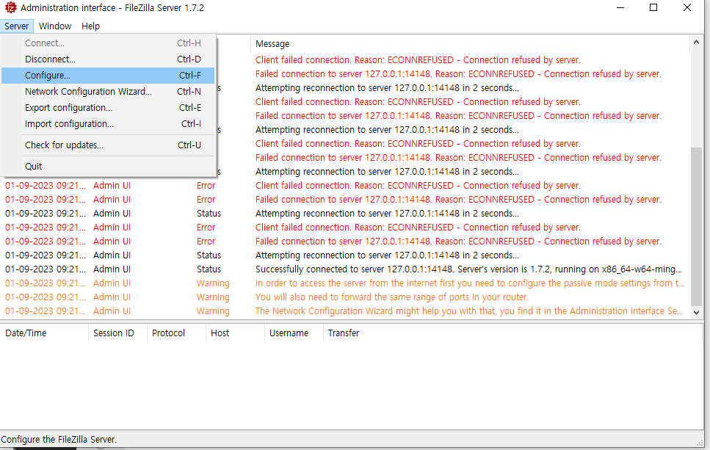Click the Protocol column header
The width and height of the screenshot is (710, 450).
pyautogui.click(x=177, y=333)
